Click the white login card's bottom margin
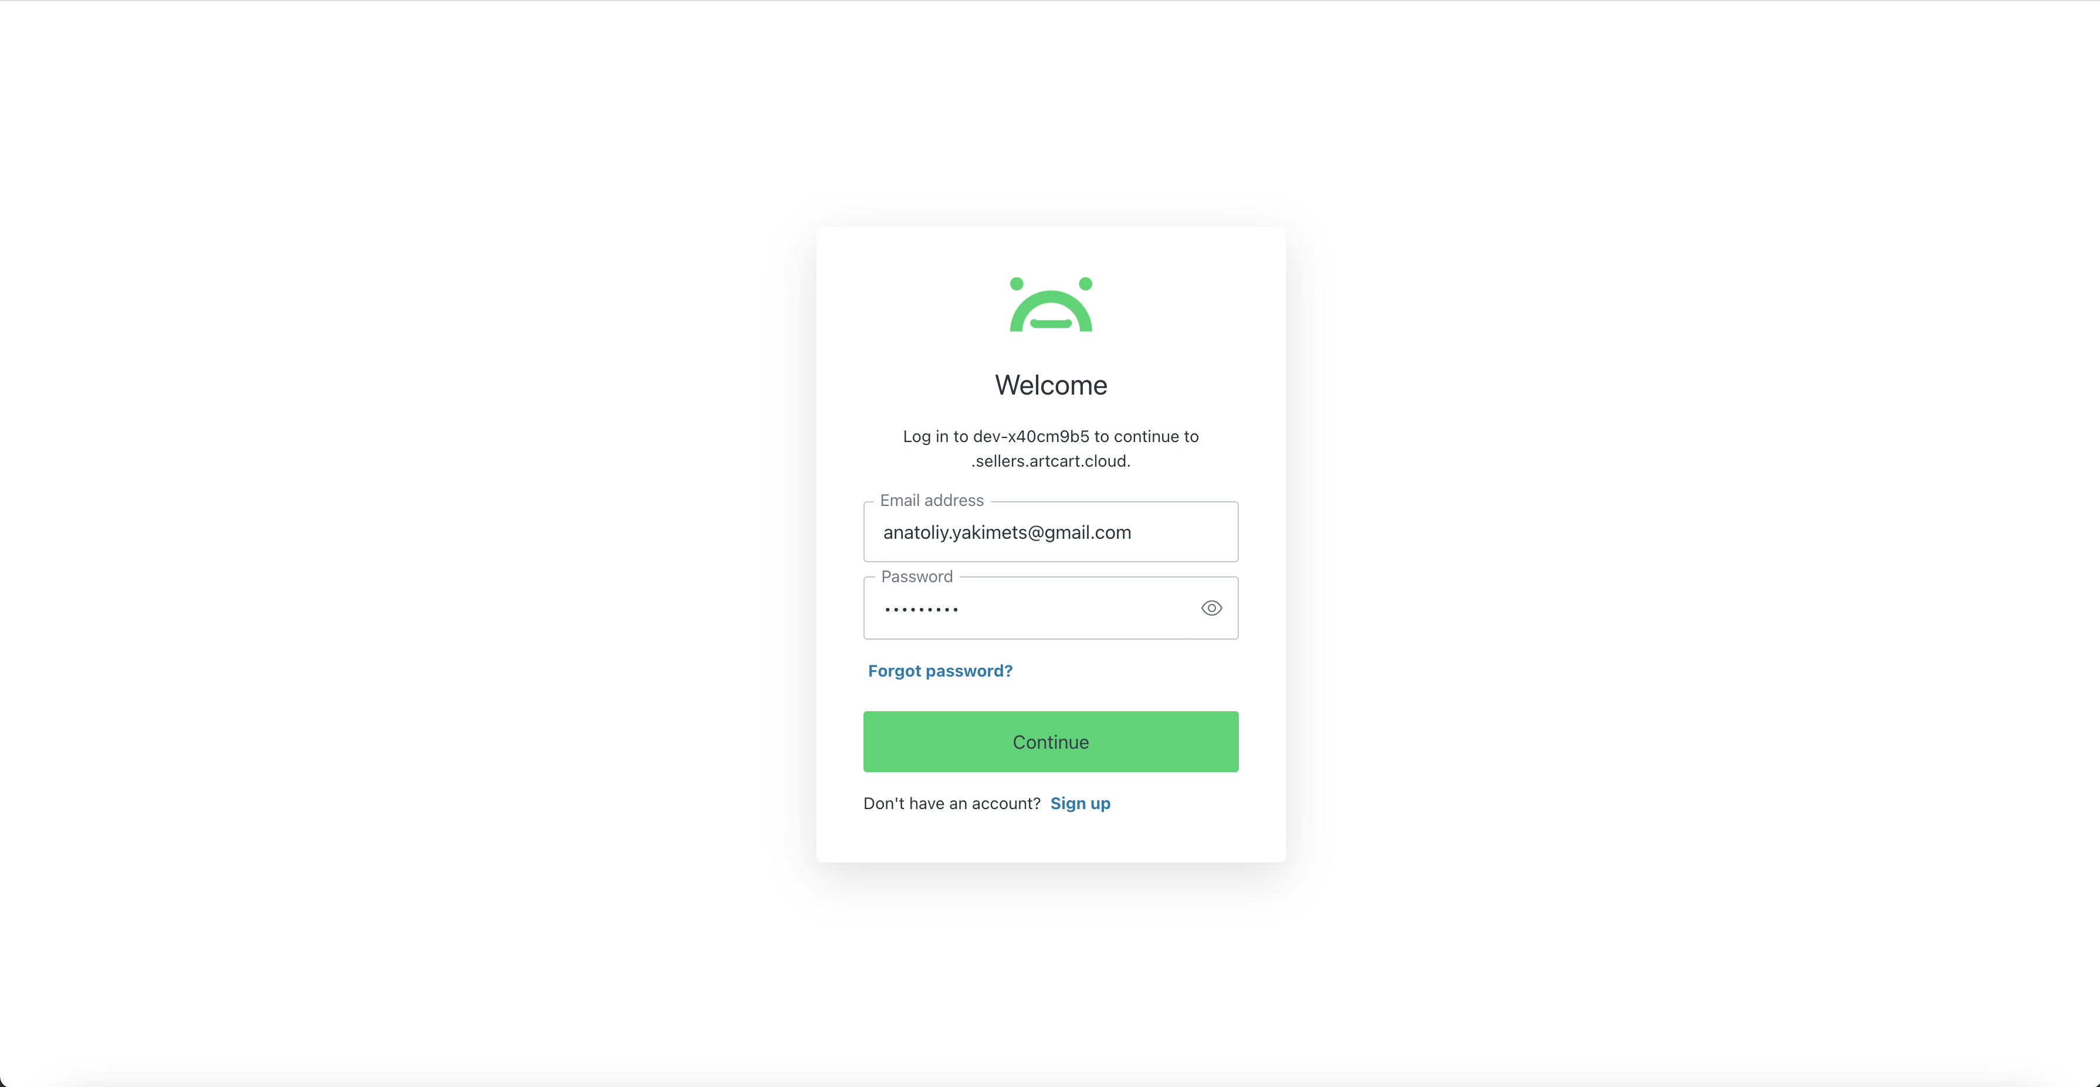This screenshot has width=2100, height=1087. [1051, 839]
